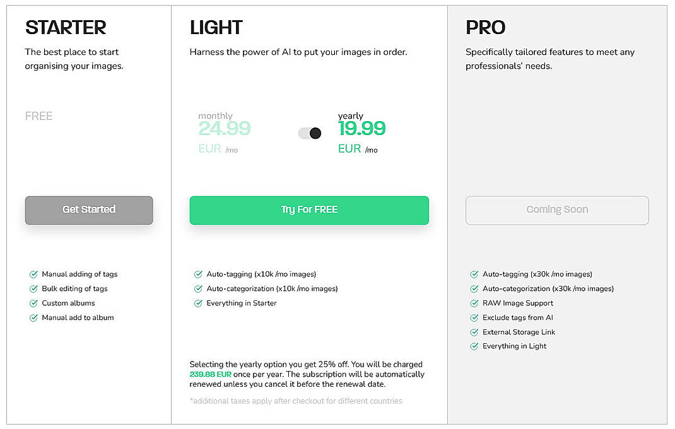
Task: Select the monthly 24.99 EUR price option
Action: tap(225, 128)
